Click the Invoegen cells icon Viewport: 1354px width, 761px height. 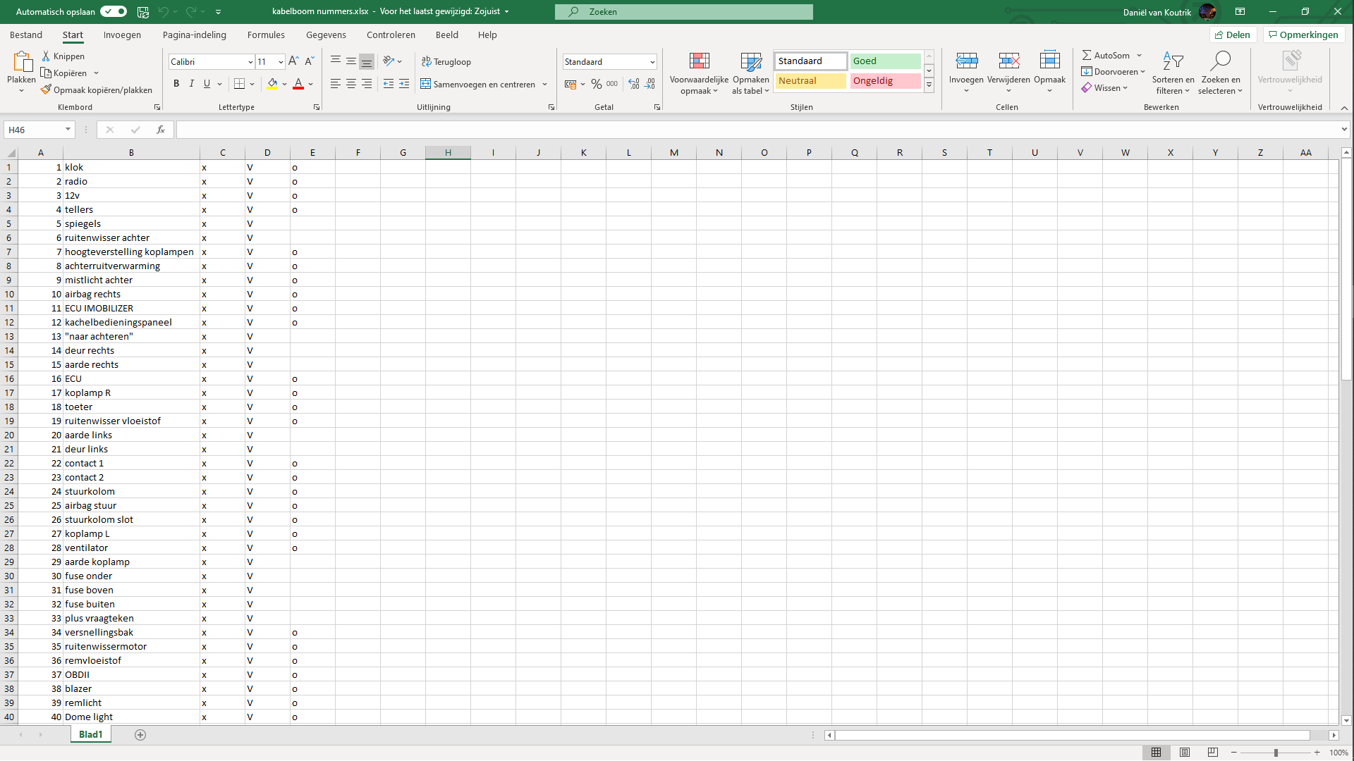pos(966,61)
